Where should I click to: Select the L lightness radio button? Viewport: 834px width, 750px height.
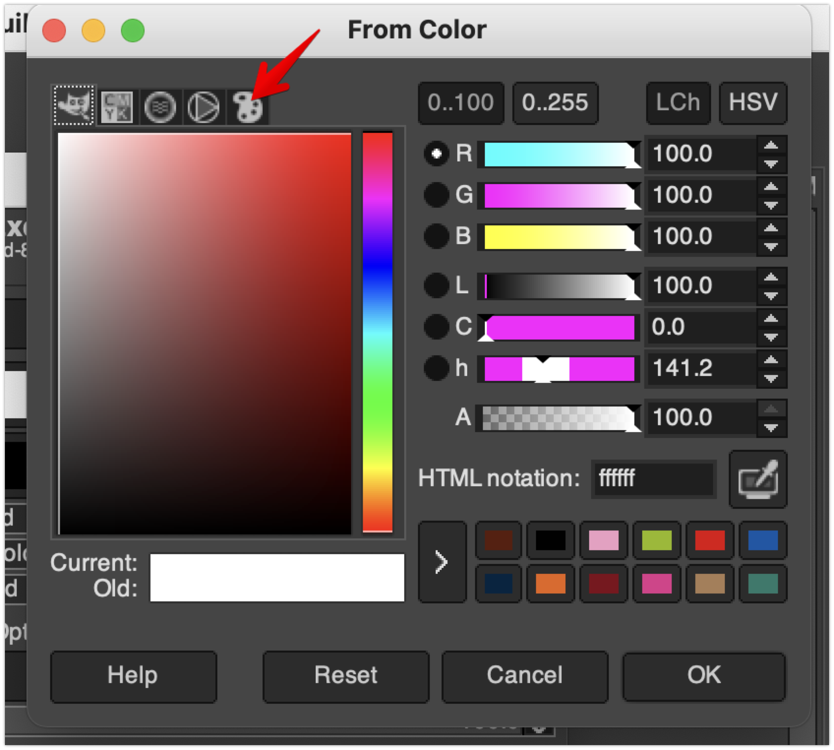pos(436,285)
